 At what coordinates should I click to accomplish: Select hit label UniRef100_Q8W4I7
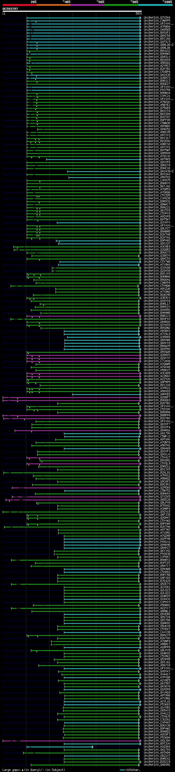pos(157,204)
